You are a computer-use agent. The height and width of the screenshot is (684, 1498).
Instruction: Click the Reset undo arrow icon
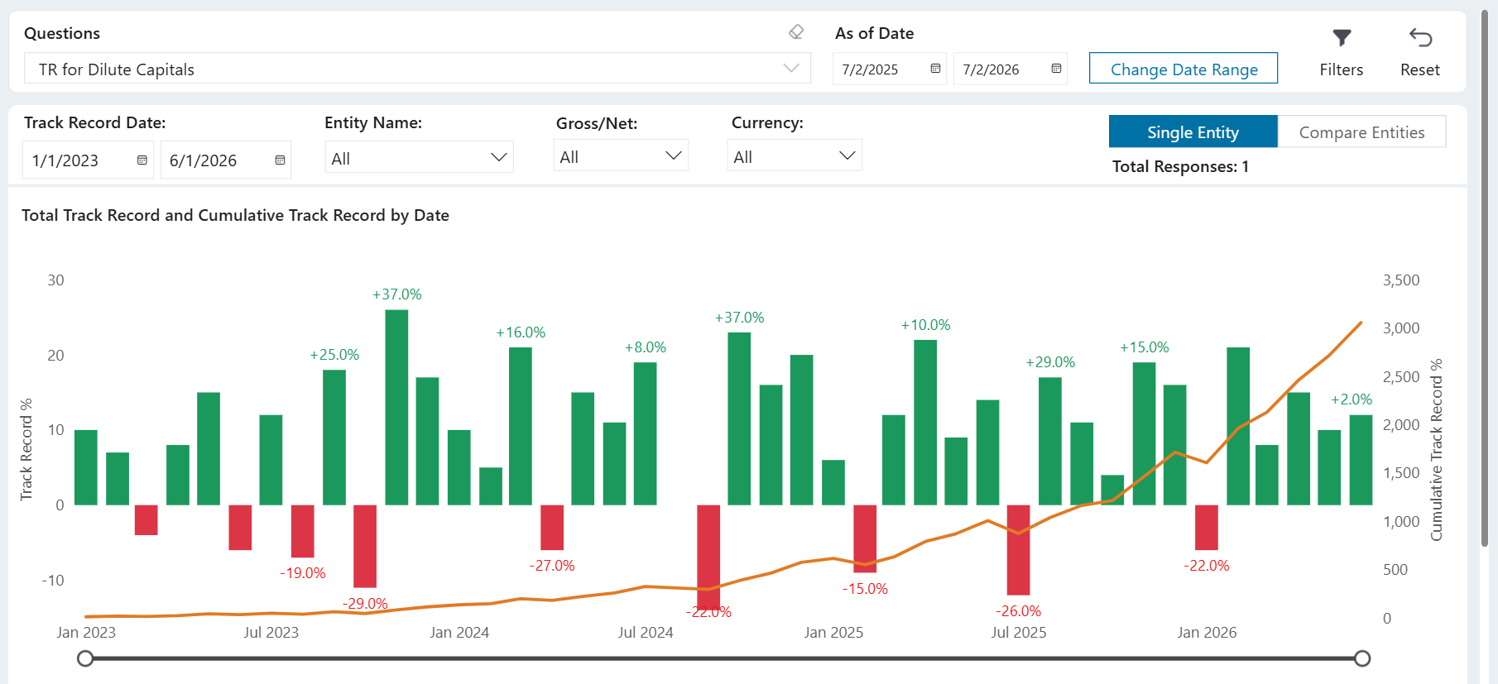(x=1420, y=37)
